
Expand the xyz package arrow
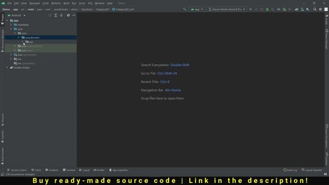pyautogui.click(x=23, y=42)
